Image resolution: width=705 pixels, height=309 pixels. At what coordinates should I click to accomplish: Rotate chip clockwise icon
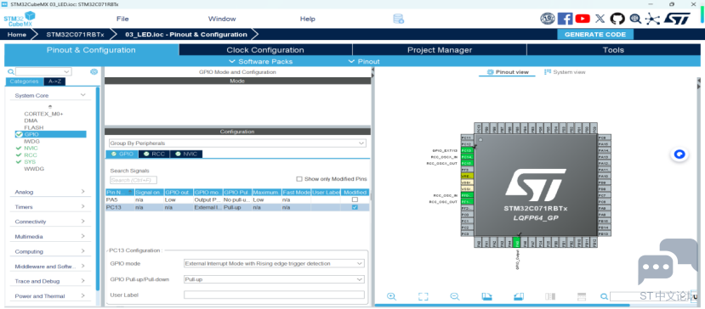pos(487,296)
